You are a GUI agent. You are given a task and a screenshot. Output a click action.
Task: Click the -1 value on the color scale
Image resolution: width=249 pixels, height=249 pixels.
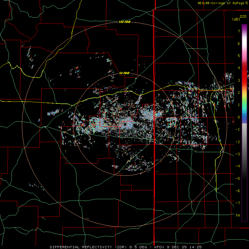pyautogui.click(x=238, y=129)
